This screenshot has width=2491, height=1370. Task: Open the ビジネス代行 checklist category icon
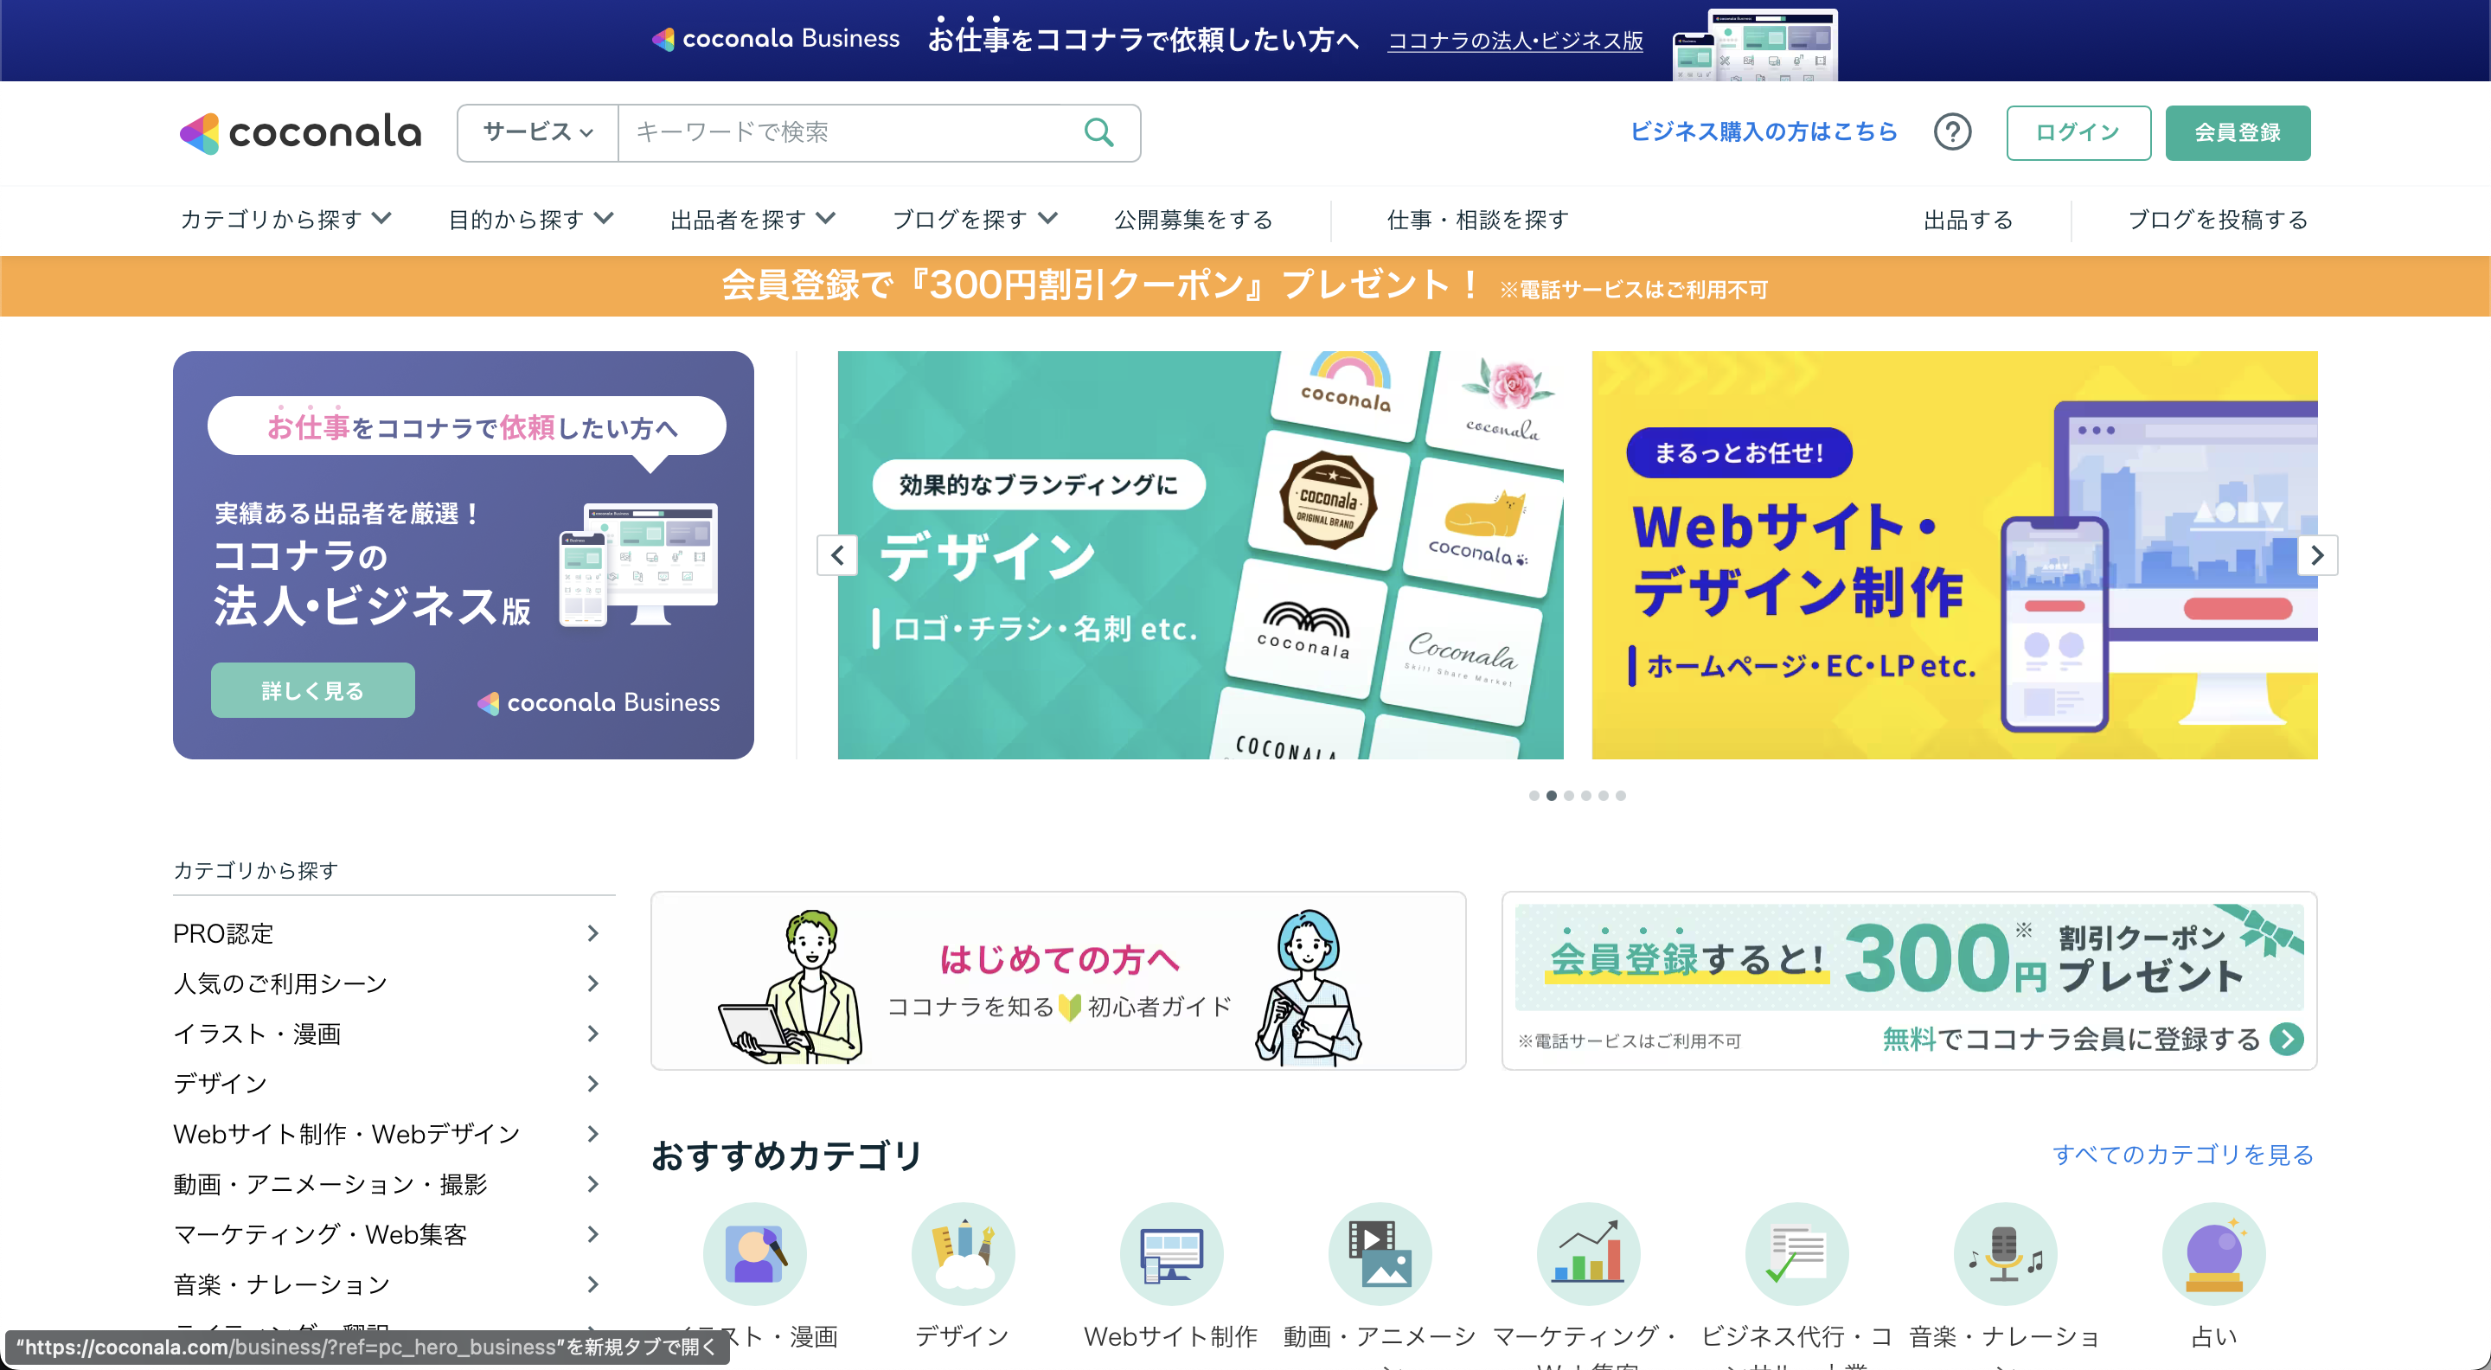tap(1796, 1253)
